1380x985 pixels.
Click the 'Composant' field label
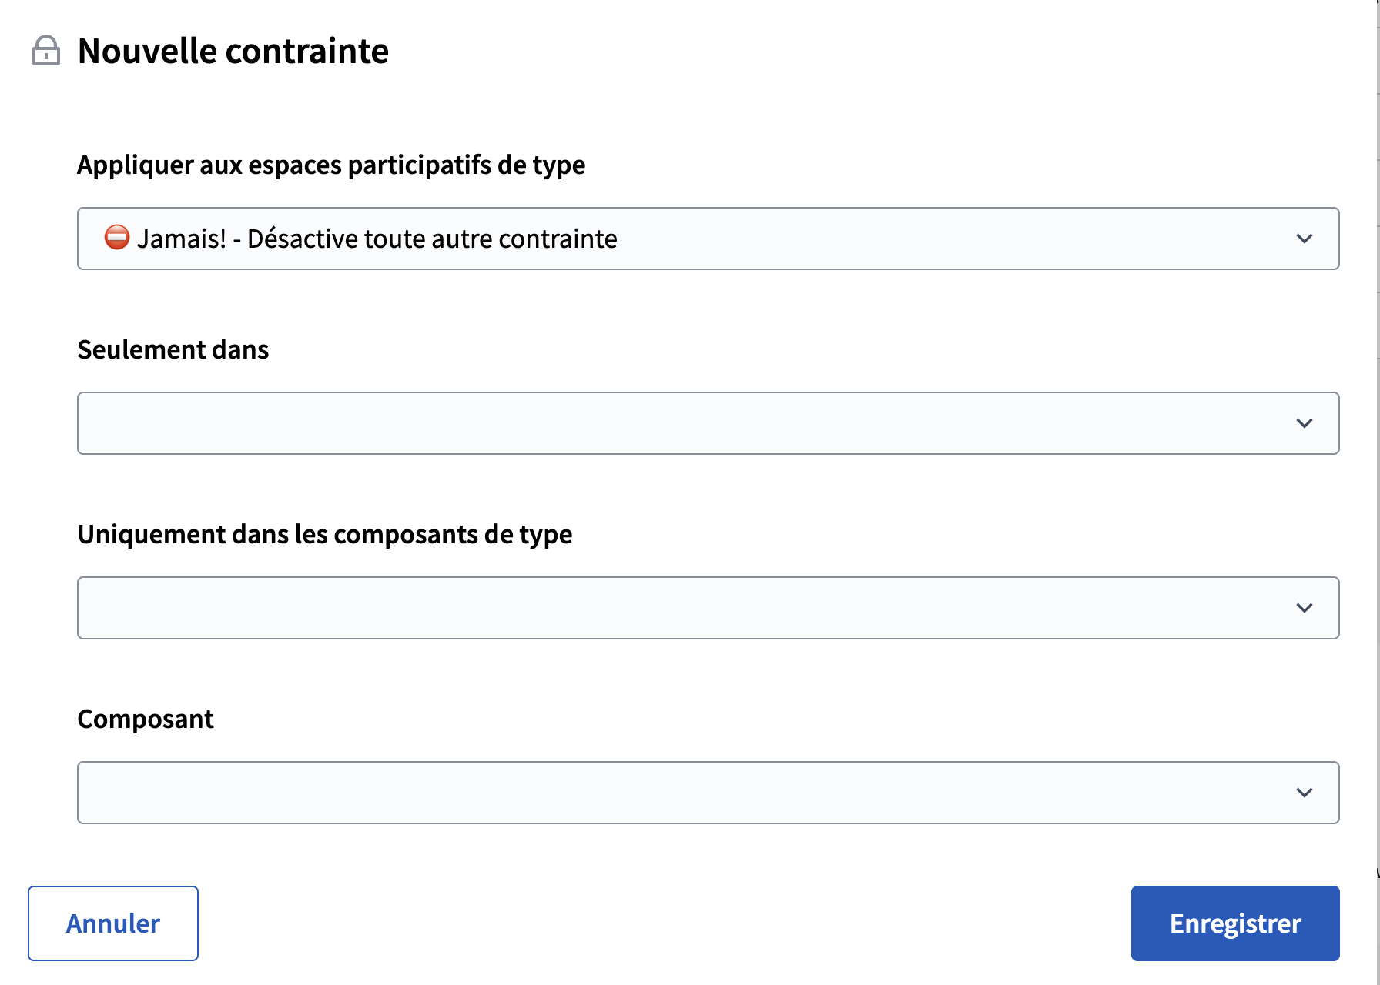point(146,719)
